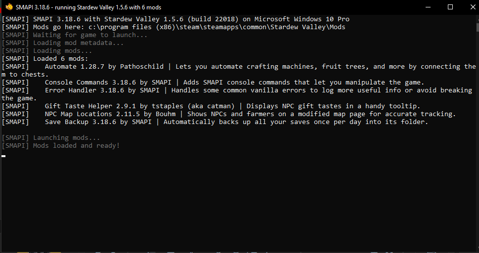The width and height of the screenshot is (479, 253).
Task: Click the Error Handler 3.18.6 line
Action: [x=237, y=94]
